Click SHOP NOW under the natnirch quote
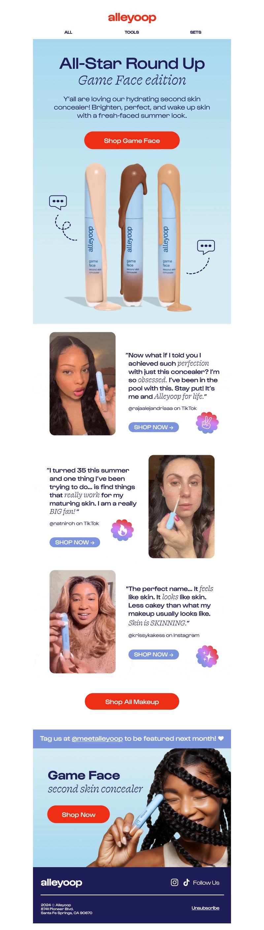The height and width of the screenshot is (930, 264). point(75,542)
